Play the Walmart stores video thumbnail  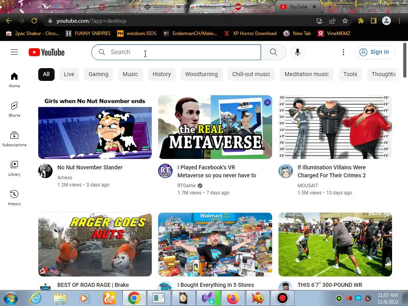click(215, 245)
